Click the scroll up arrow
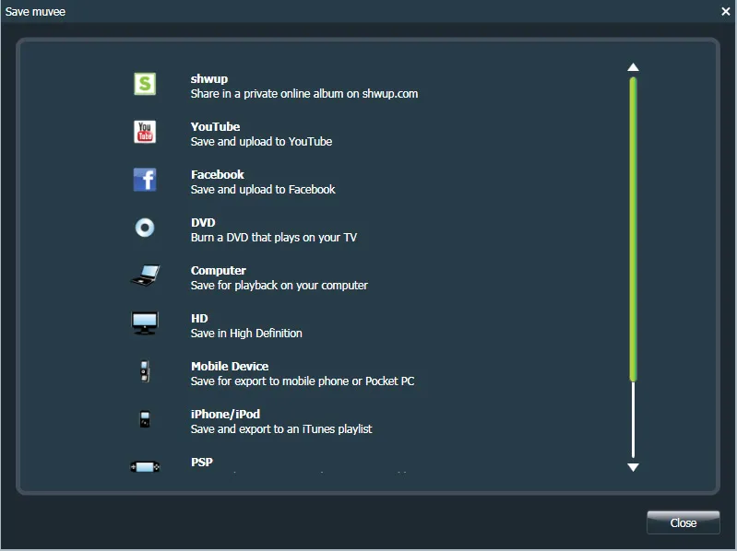Viewport: 737px width, 551px height. click(x=633, y=67)
